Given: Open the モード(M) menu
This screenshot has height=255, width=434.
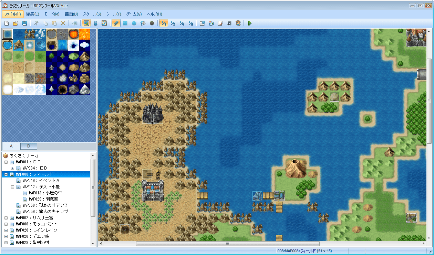Looking at the screenshot, I should 52,14.
